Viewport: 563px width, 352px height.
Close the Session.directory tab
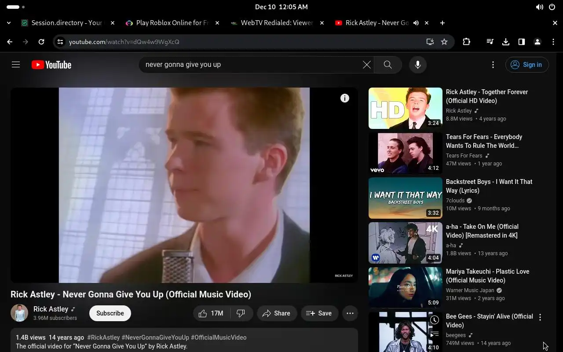113,23
